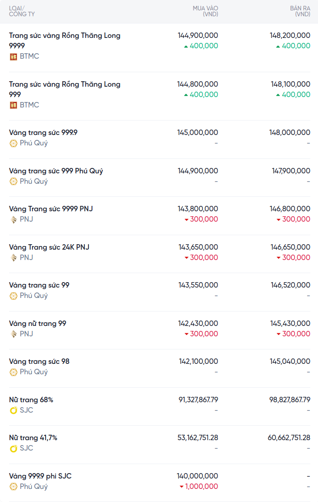
Task: Open the Vàng 999.9 phi SJC item
Action: (x=40, y=476)
